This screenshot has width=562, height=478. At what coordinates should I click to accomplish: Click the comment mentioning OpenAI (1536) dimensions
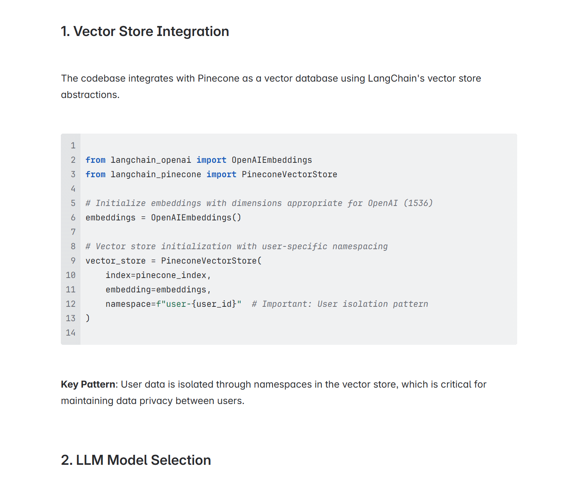point(259,203)
